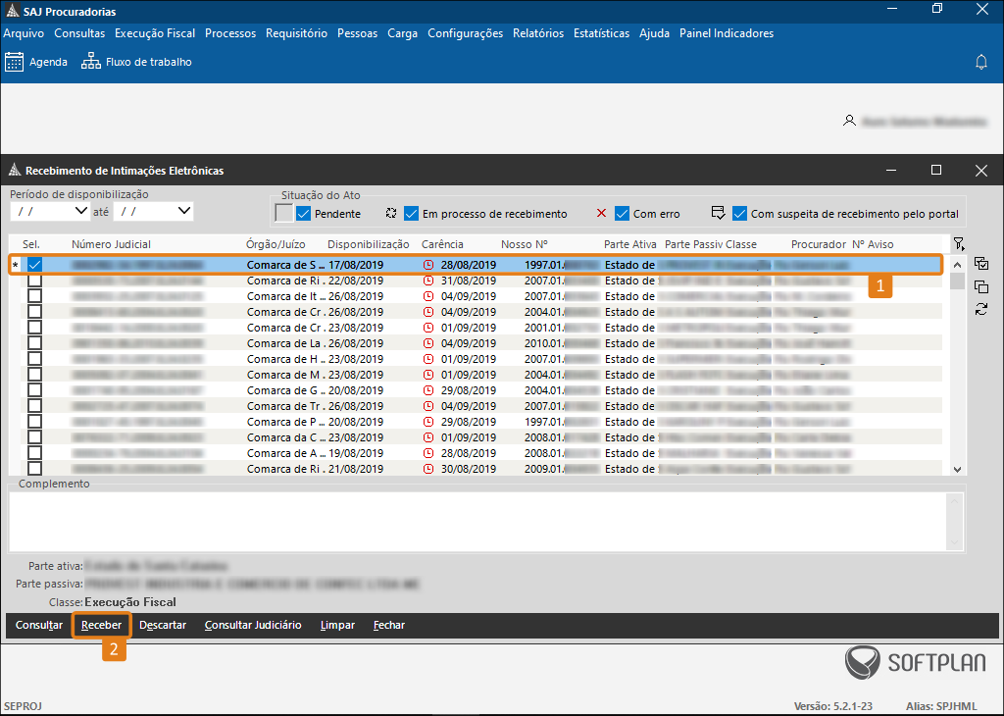Click the blank square before Pendente
The width and height of the screenshot is (1004, 716).
point(283,213)
